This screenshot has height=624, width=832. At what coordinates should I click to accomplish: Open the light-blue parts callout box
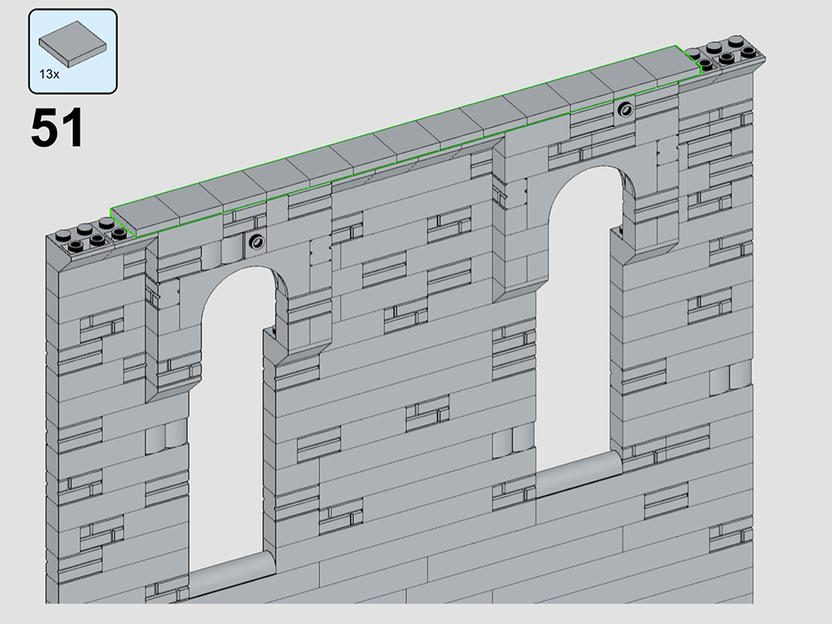tap(73, 51)
